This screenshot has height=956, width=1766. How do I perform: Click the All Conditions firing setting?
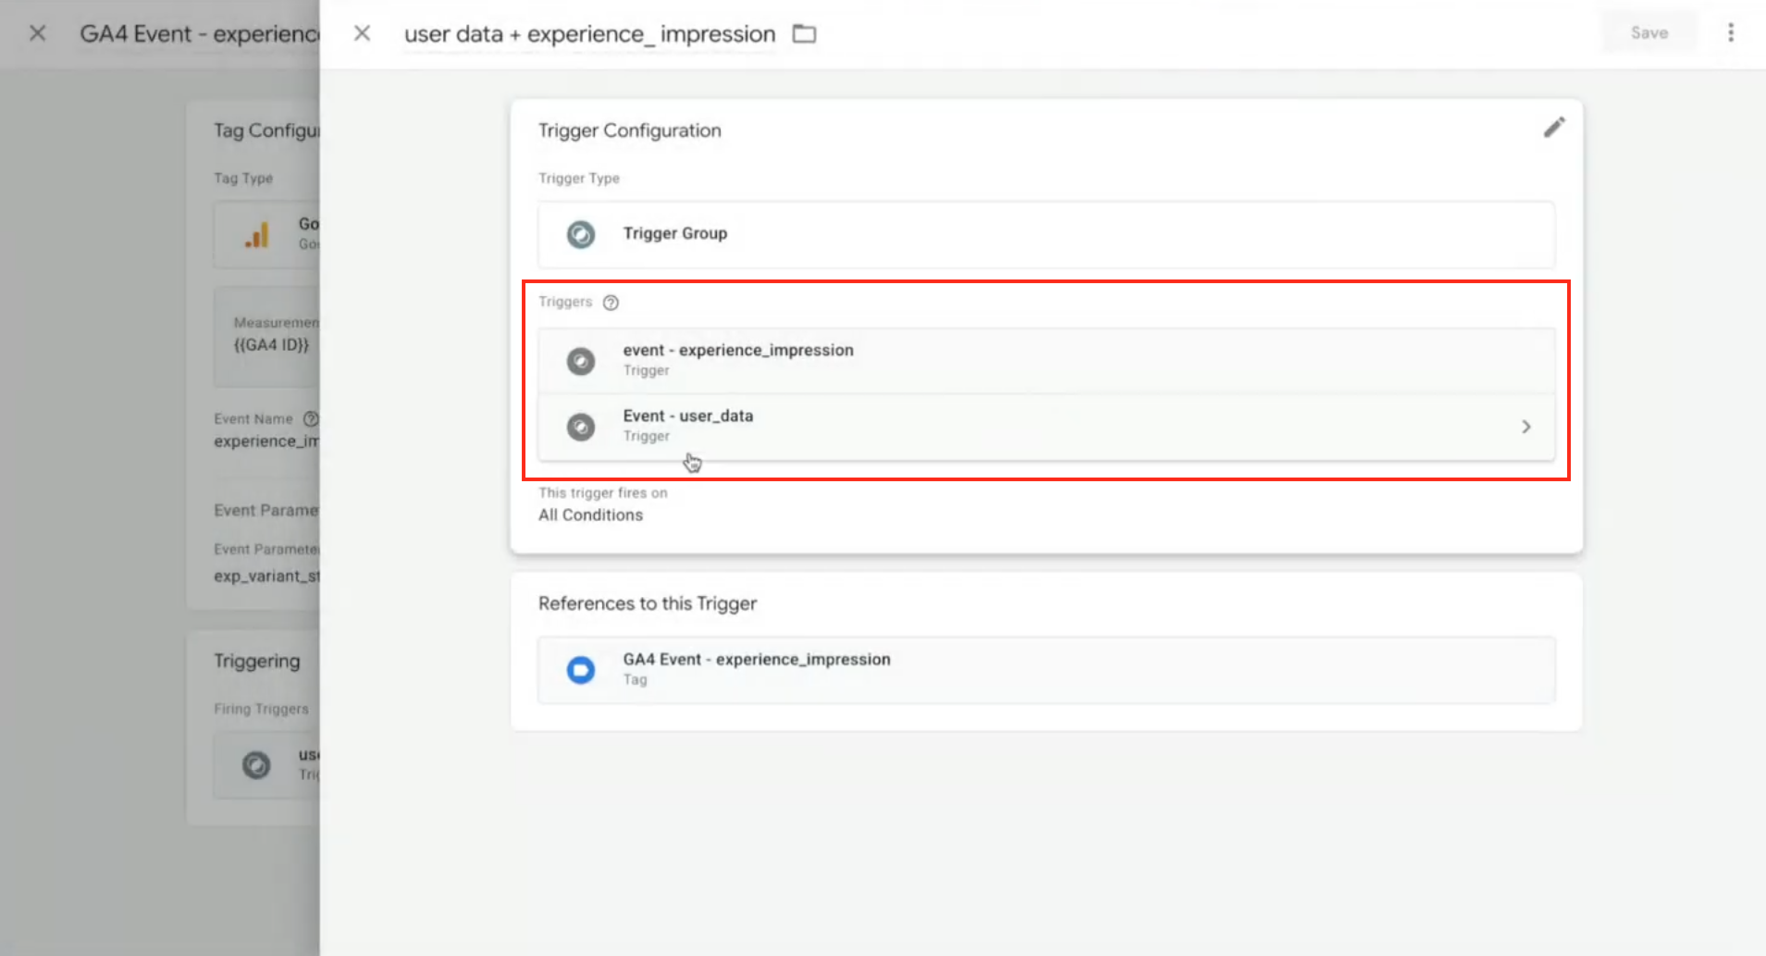[590, 515]
